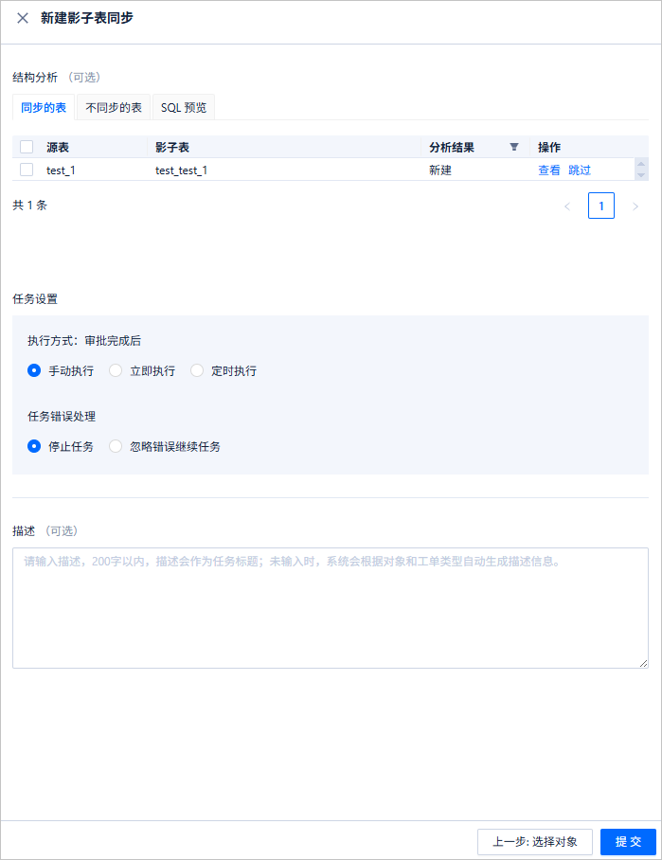Screen dimensions: 662x860
Task: Close the 新建影子表同步 dialog with X icon
Action: click(x=23, y=18)
